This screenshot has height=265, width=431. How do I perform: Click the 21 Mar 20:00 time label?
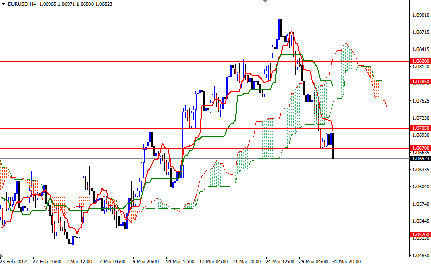point(247,261)
